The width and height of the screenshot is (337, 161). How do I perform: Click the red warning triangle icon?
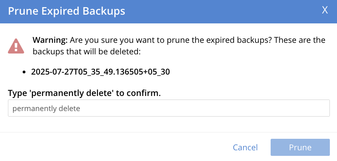(x=16, y=46)
